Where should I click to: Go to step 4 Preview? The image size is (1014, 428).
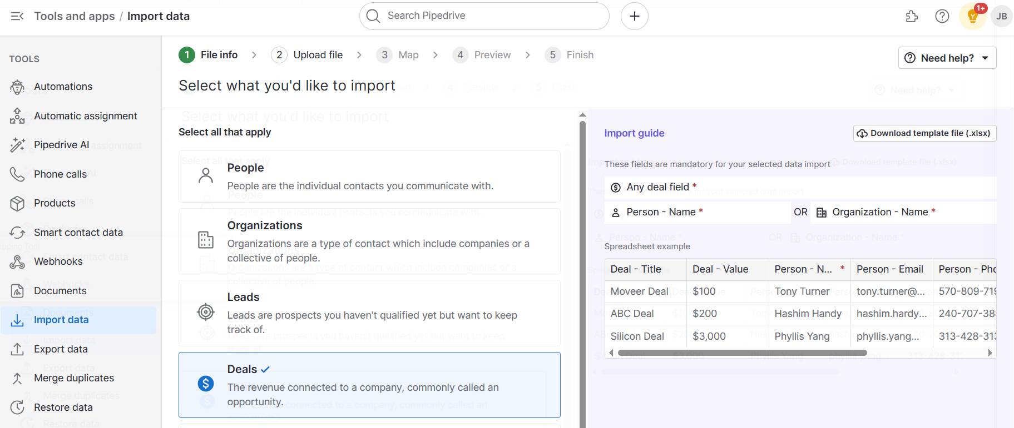[482, 55]
